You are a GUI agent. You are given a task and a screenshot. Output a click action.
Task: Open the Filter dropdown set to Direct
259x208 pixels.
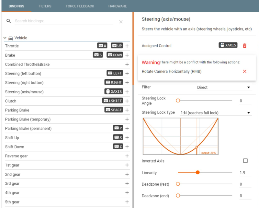(x=223, y=87)
